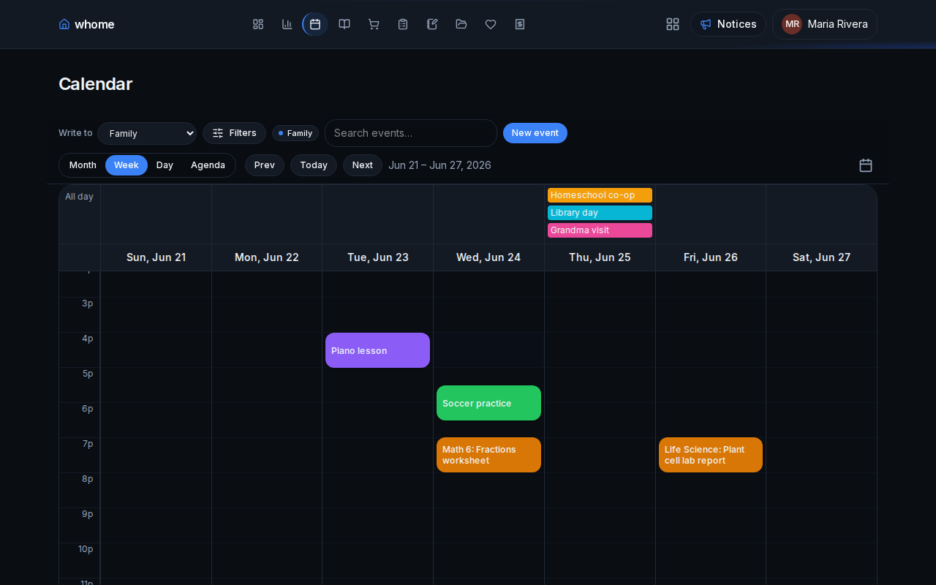Open the Soccer practice event
This screenshot has width=936, height=585.
(x=488, y=403)
